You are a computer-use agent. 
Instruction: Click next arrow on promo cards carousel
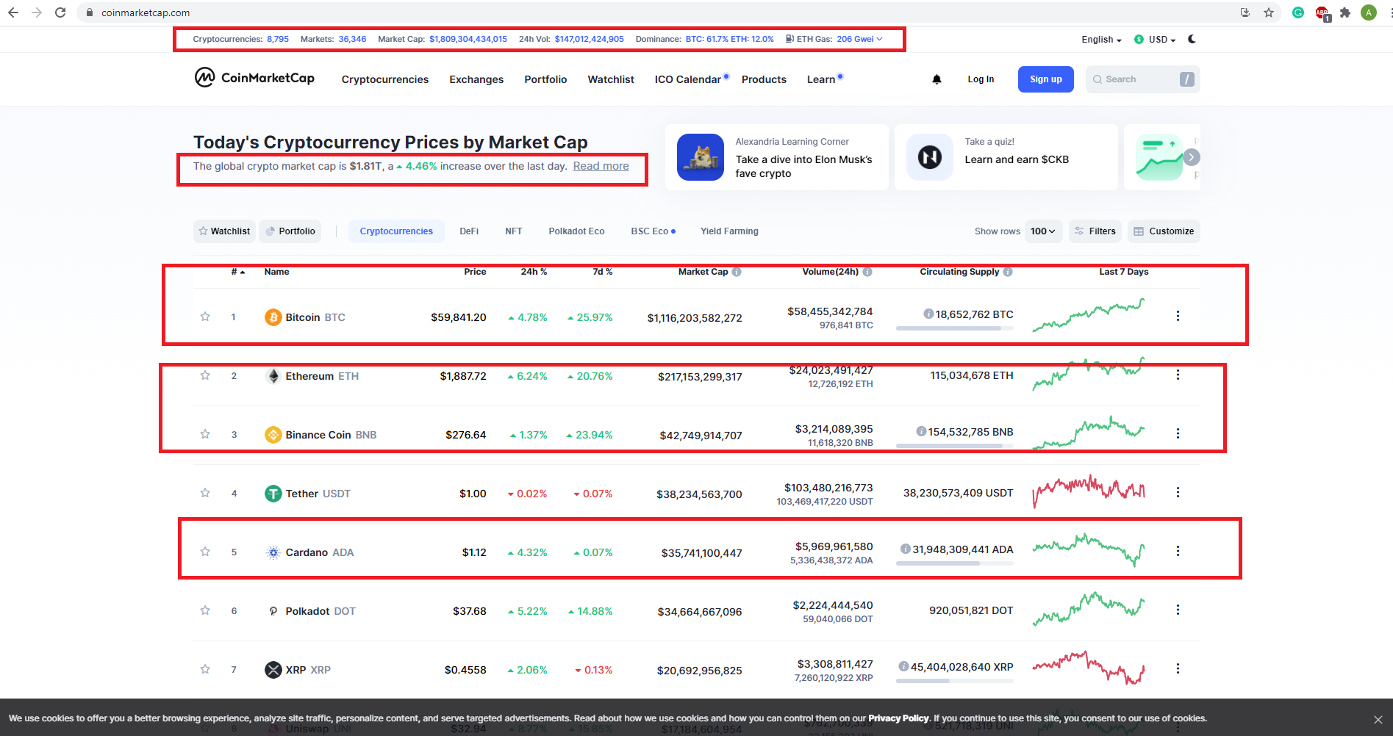pos(1192,157)
